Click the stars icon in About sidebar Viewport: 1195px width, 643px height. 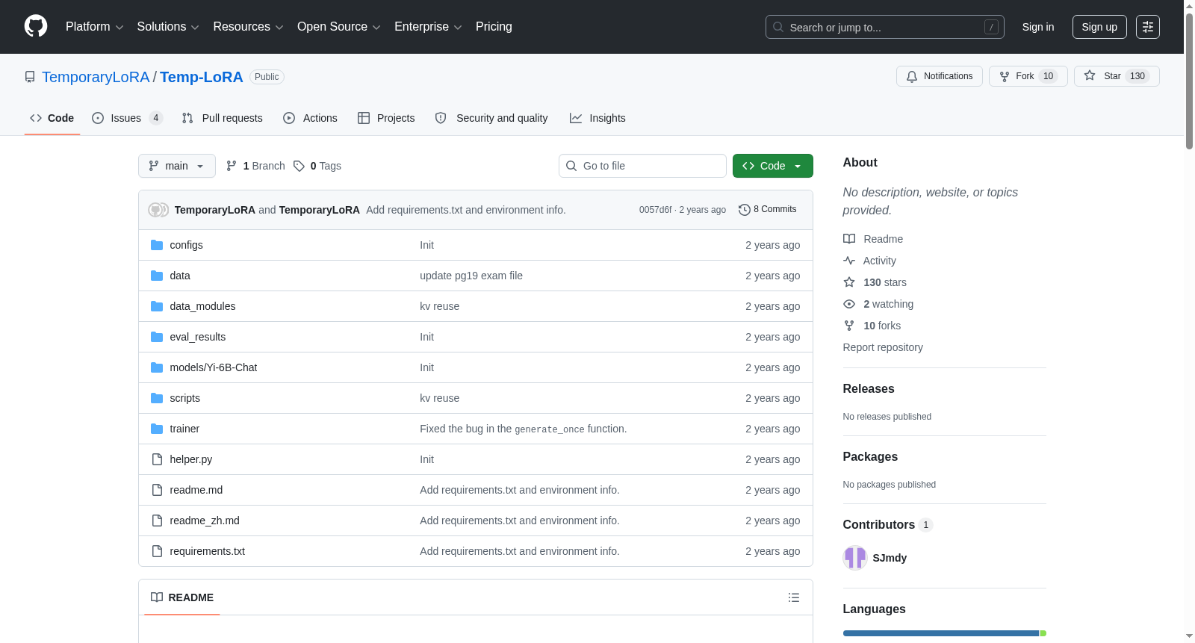[x=849, y=282]
